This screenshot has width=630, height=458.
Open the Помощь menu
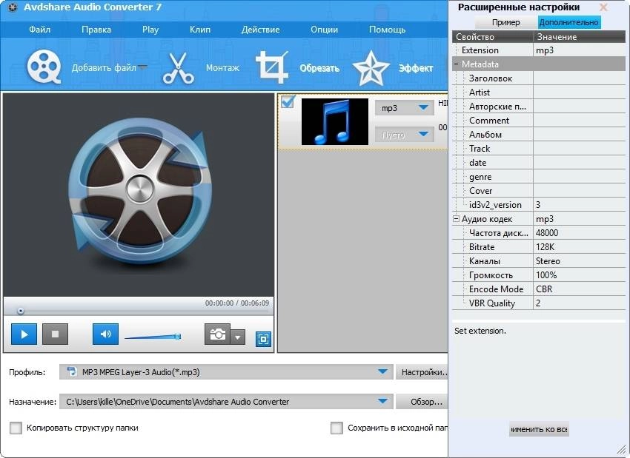(388, 30)
